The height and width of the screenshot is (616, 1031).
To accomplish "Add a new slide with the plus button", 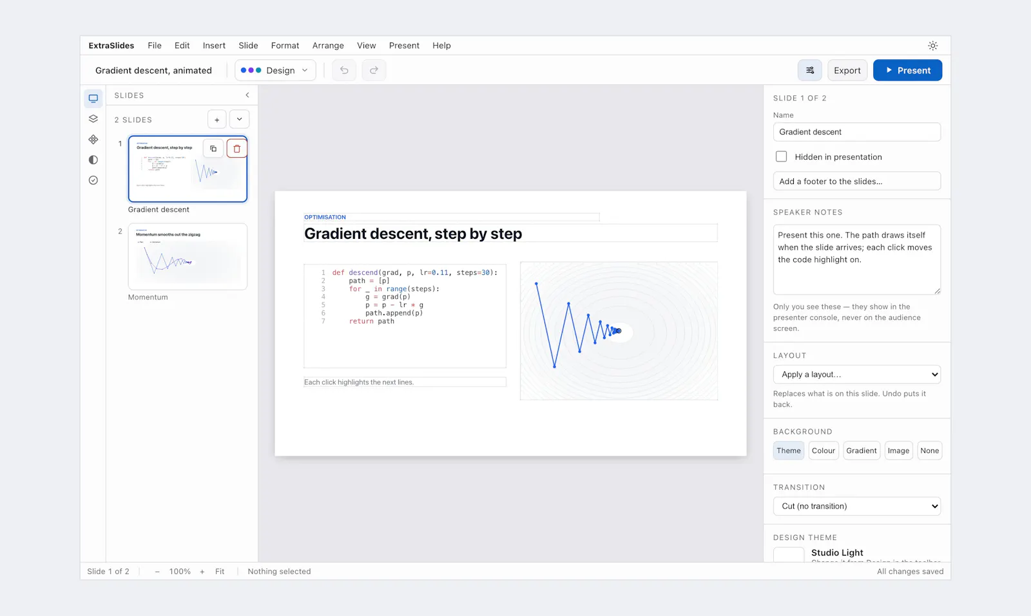I will (x=217, y=120).
